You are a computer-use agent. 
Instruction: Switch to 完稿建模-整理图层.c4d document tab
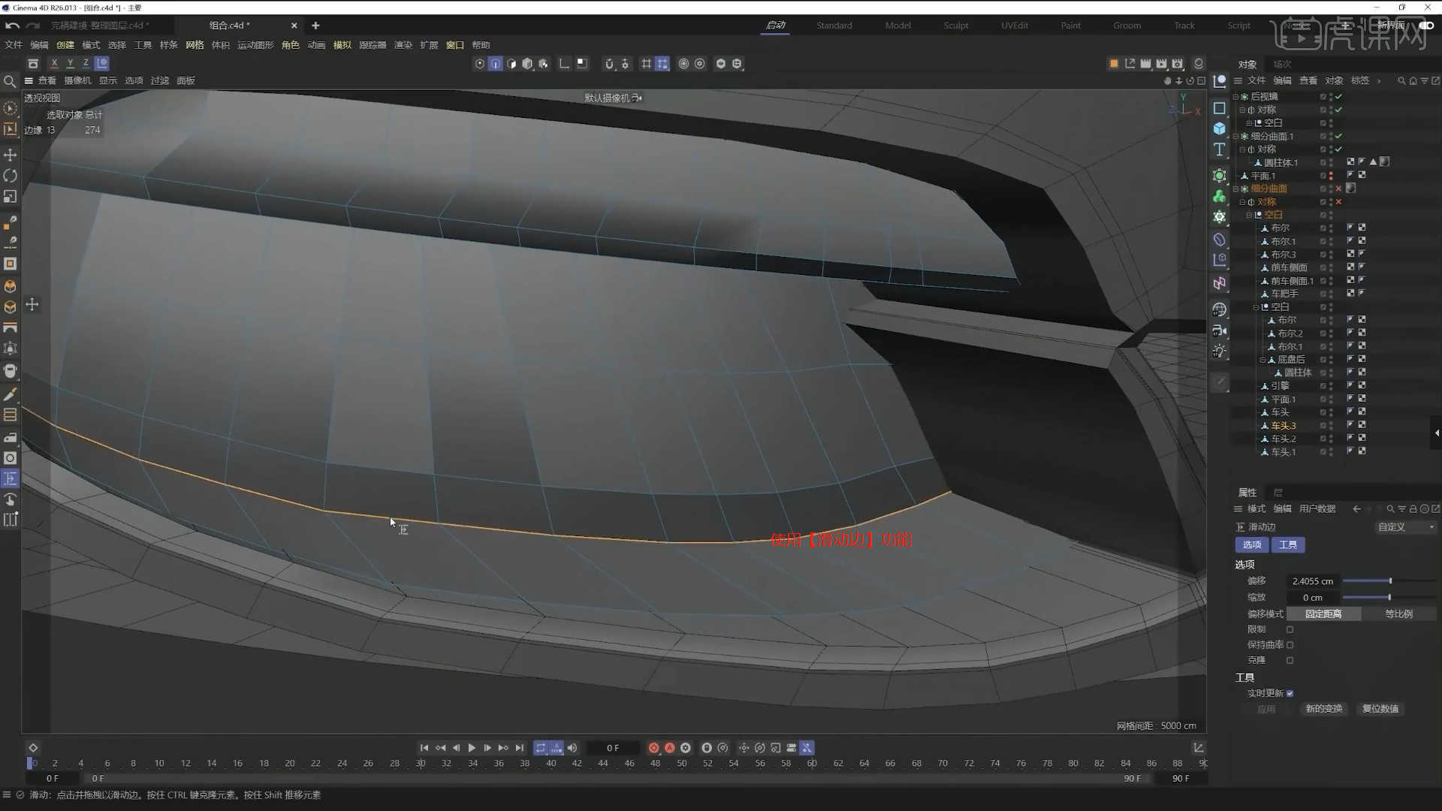click(x=99, y=26)
